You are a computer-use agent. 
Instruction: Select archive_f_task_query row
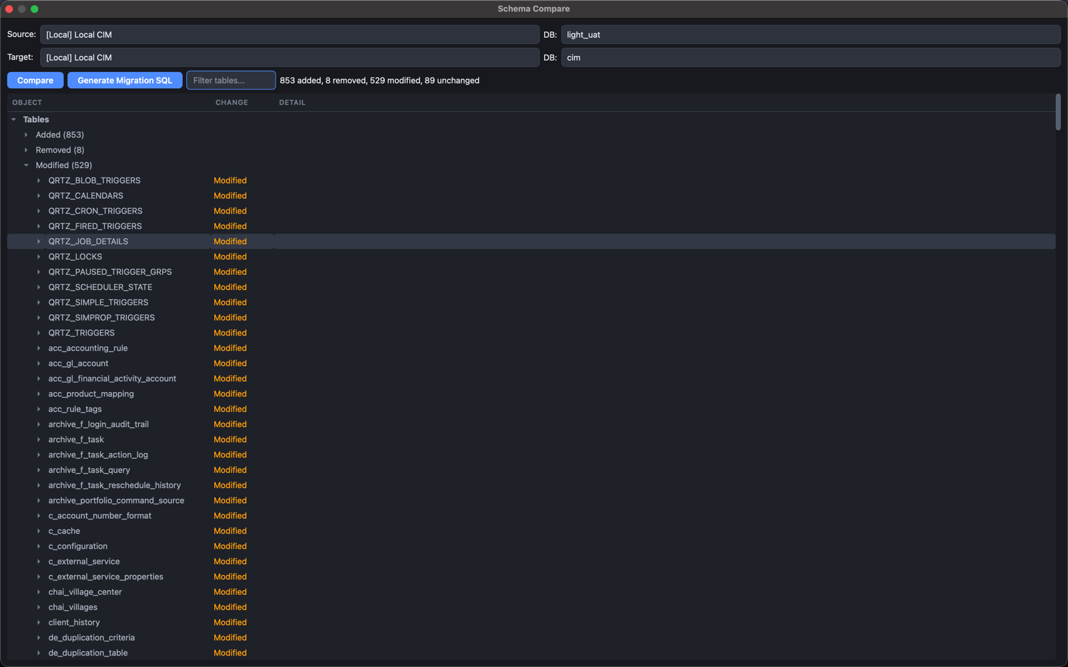(x=531, y=470)
